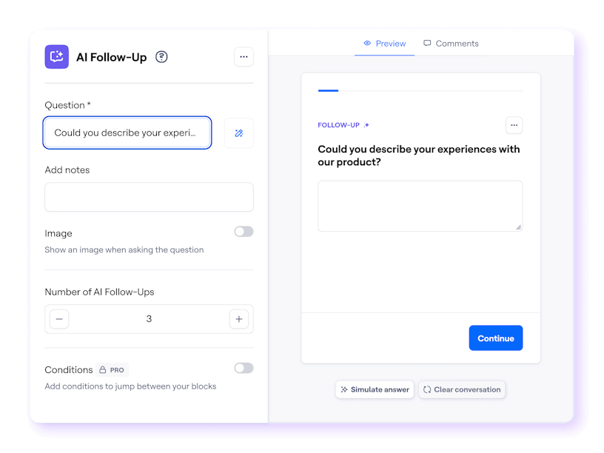This screenshot has height=453, width=604.
Task: Click the magic wand rewrite icon
Action: point(238,133)
